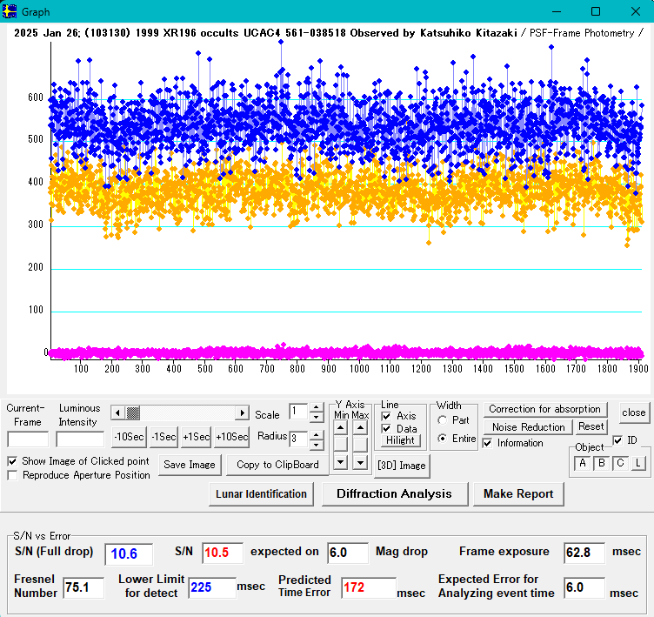Click the Y Axis Max bottom down arrow
The width and height of the screenshot is (654, 617).
tap(359, 462)
